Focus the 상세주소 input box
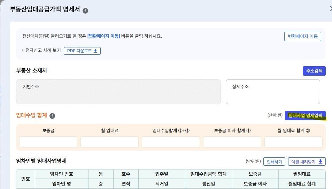The image size is (332, 189). point(273,92)
